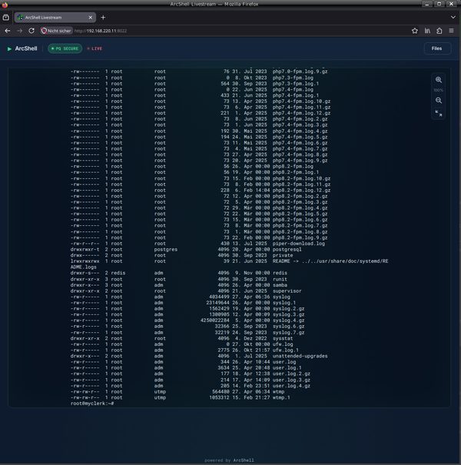This screenshot has width=461, height=465.
Task: Click directory name 'private'
Action: click(283, 255)
